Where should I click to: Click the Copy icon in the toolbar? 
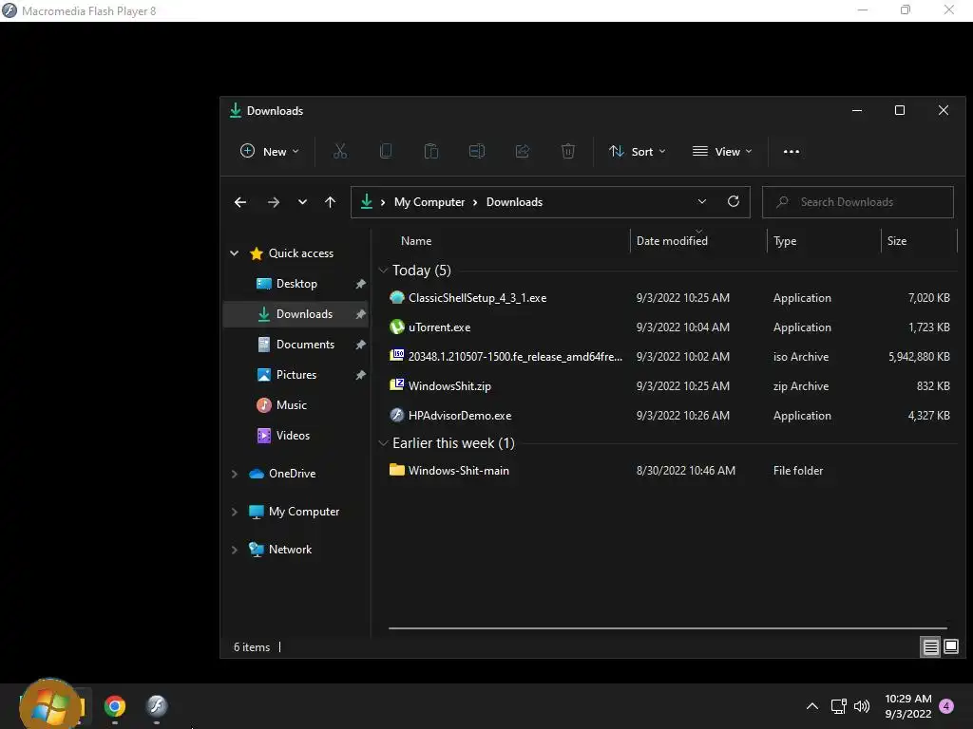pos(386,151)
